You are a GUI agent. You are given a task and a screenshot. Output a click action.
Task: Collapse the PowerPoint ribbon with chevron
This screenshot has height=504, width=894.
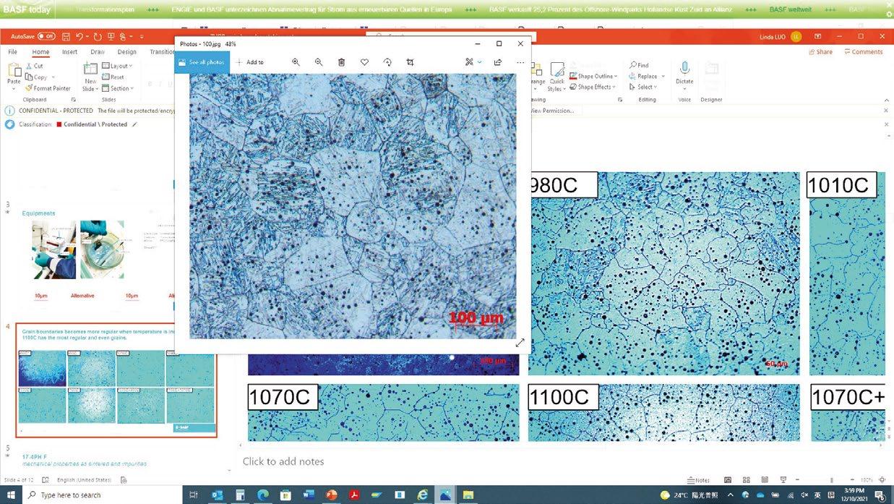886,100
